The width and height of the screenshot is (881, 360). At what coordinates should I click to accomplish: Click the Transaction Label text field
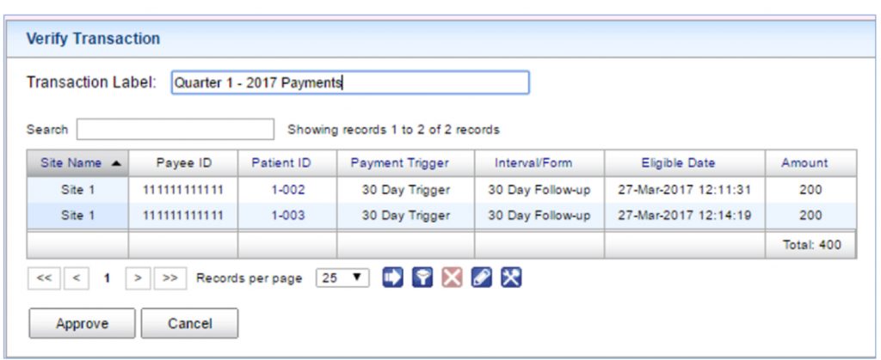349,82
